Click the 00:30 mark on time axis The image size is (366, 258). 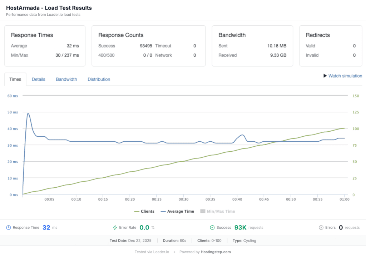(x=183, y=199)
